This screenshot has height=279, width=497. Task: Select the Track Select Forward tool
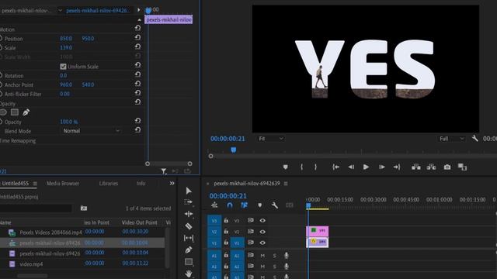188,202
